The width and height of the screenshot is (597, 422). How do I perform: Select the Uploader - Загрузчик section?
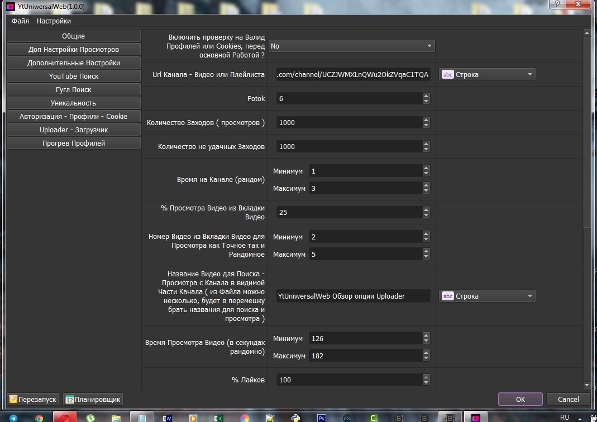point(74,130)
